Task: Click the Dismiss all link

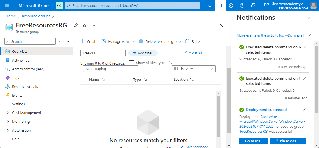Action: click(296, 35)
